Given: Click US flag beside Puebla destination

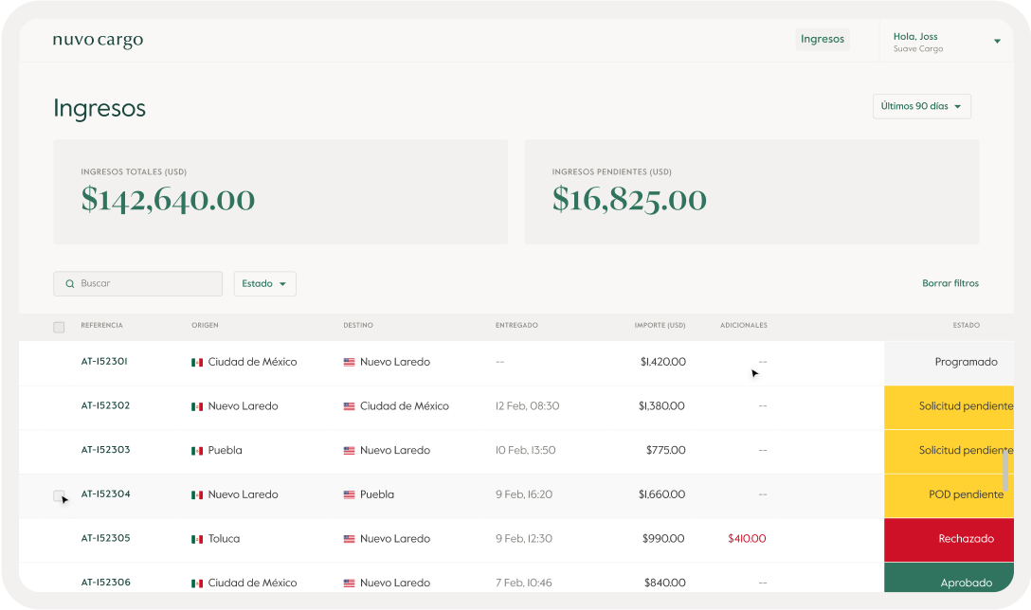Looking at the screenshot, I should (x=349, y=494).
